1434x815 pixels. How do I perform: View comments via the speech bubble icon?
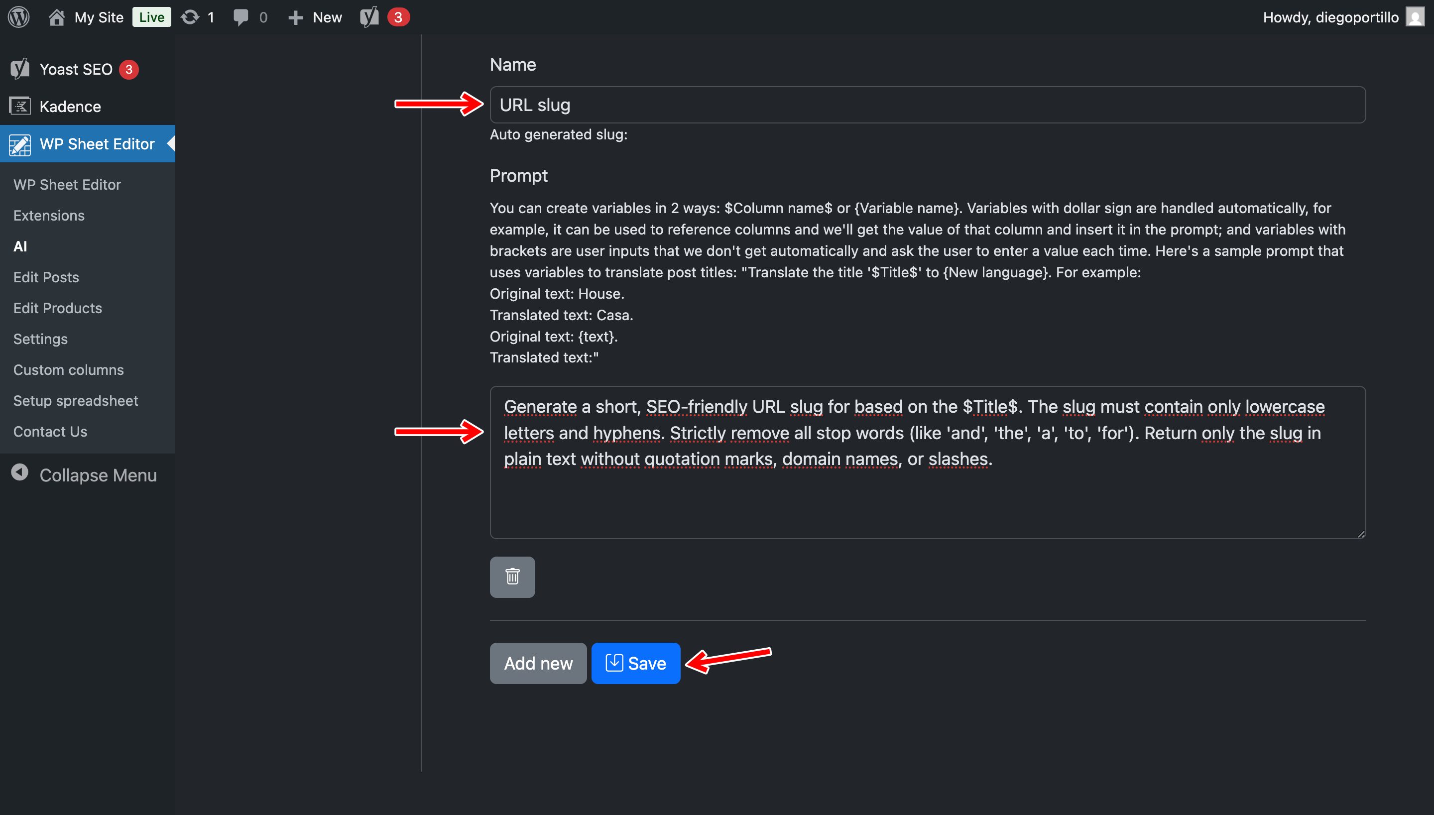(x=240, y=17)
